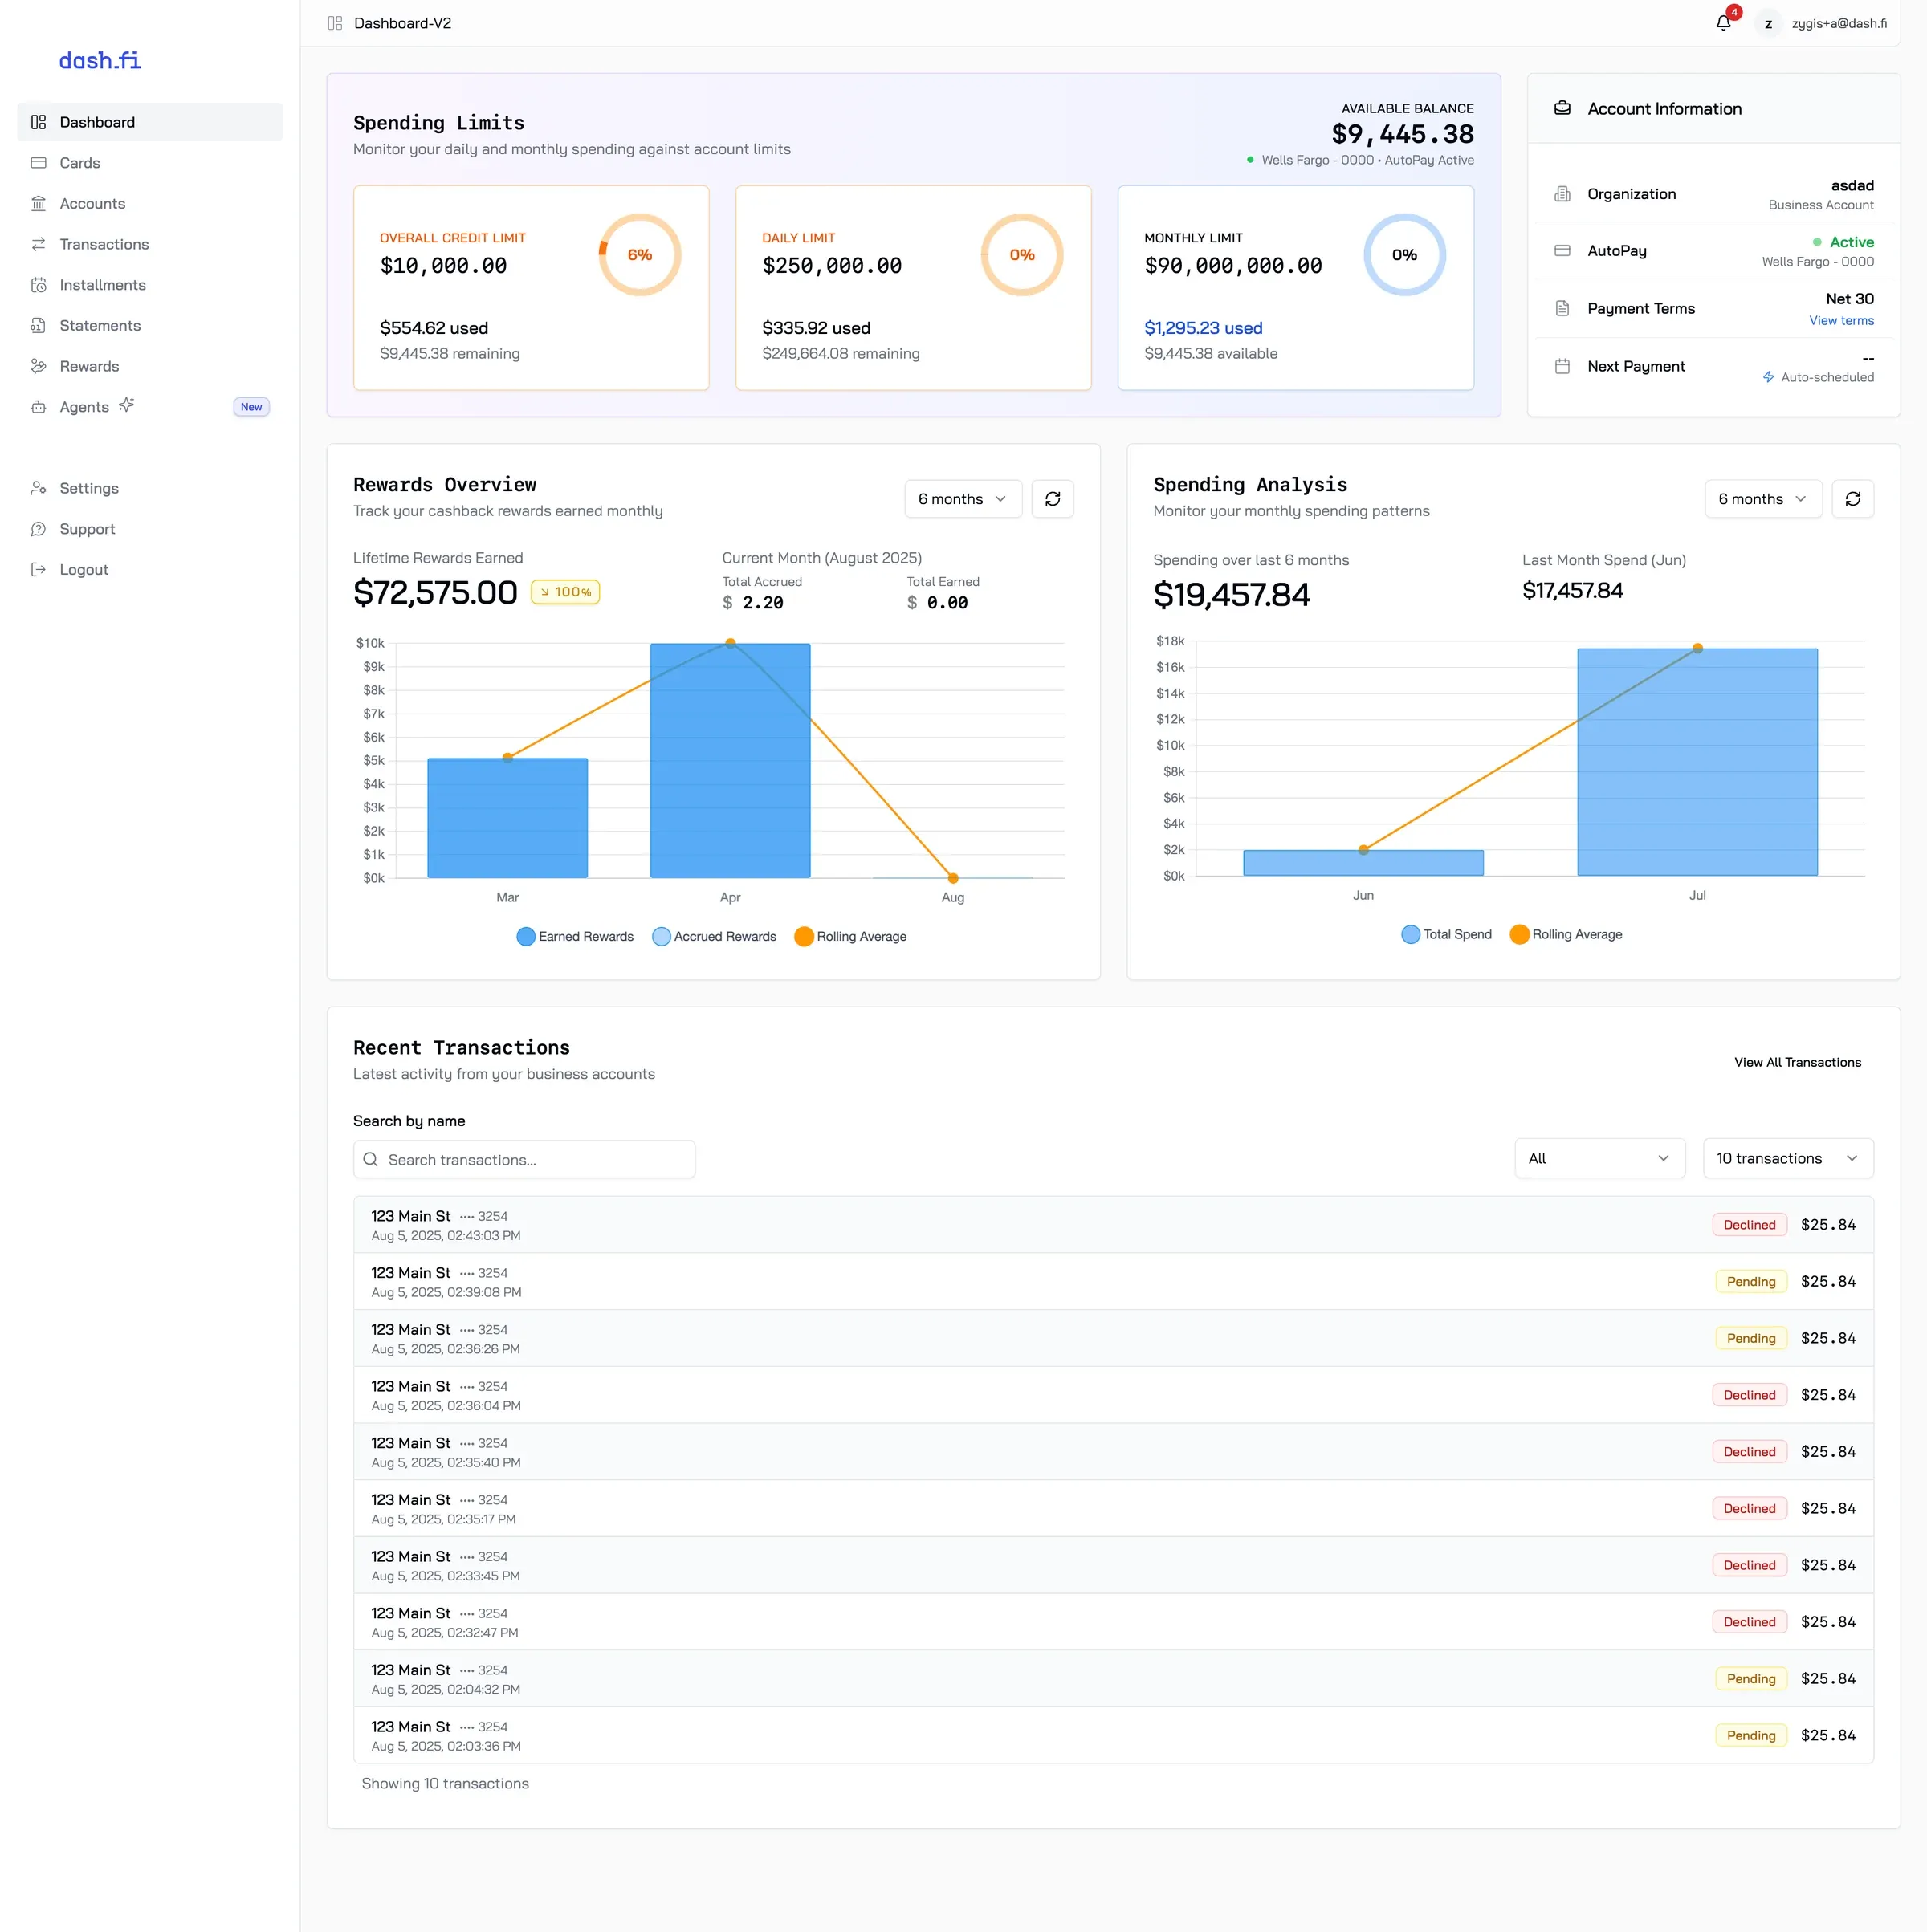Open the 10 transactions count dropdown

[x=1788, y=1159]
